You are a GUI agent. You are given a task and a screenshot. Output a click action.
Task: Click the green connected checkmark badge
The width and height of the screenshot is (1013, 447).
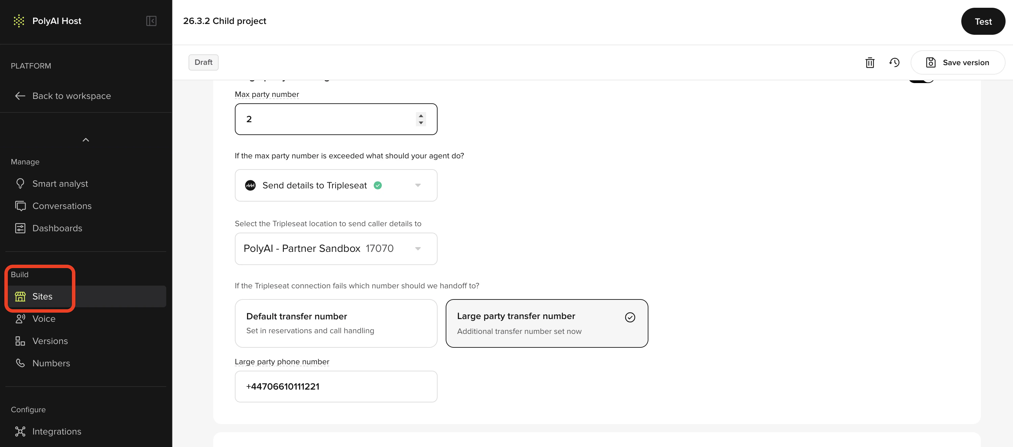[377, 185]
